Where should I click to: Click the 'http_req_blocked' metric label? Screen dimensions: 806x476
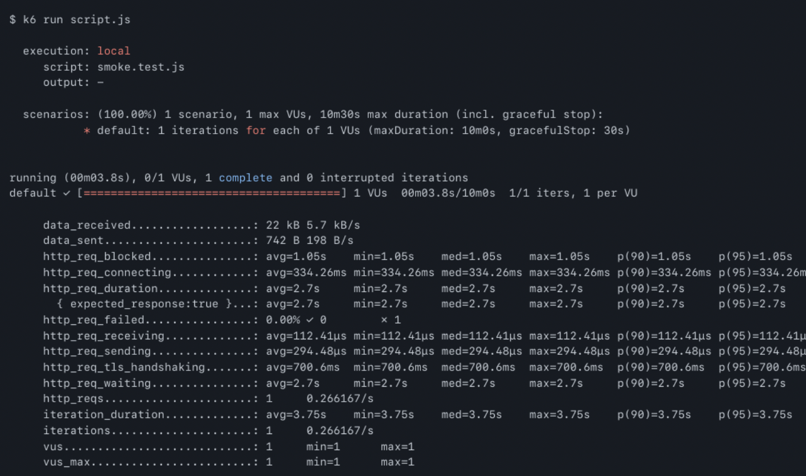(97, 257)
